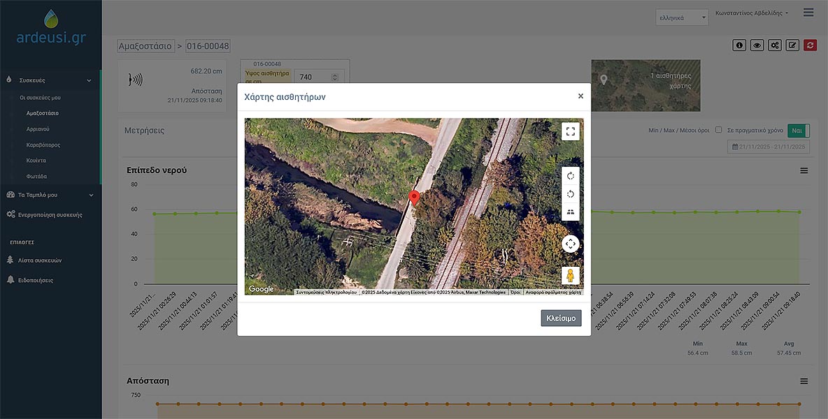This screenshot has width=828, height=419.
Task: Click the Κλείσιμο button
Action: (x=561, y=318)
